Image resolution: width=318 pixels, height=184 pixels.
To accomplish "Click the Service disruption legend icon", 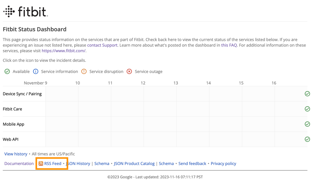I will tap(84, 72).
